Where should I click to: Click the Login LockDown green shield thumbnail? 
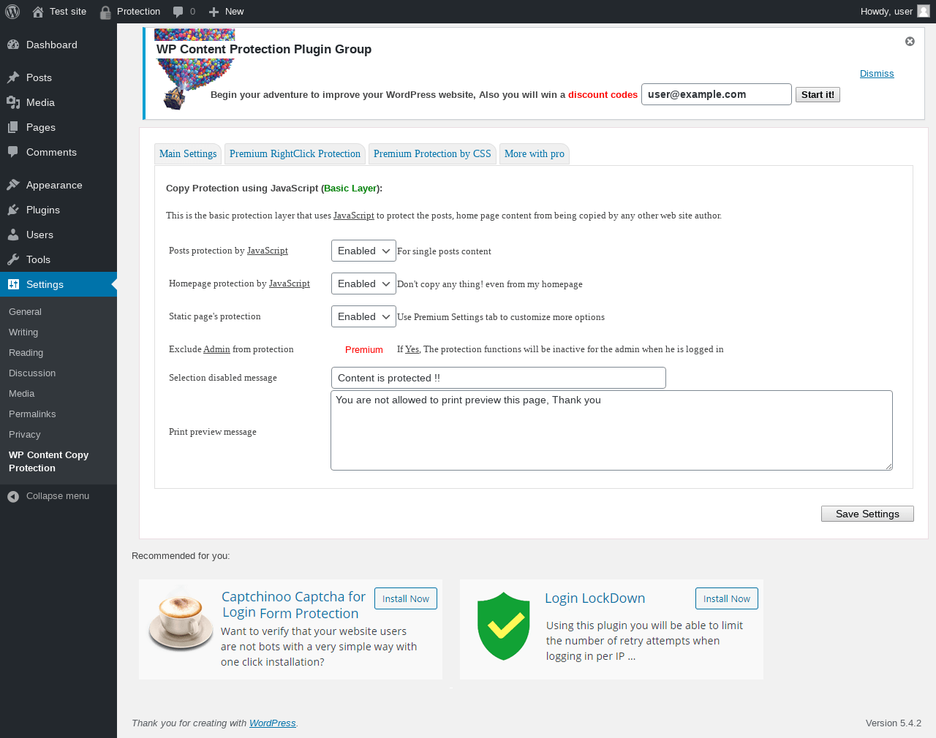(x=503, y=626)
